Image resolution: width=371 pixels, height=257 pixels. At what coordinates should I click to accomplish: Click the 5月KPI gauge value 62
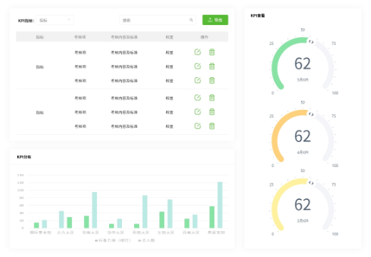(x=303, y=64)
